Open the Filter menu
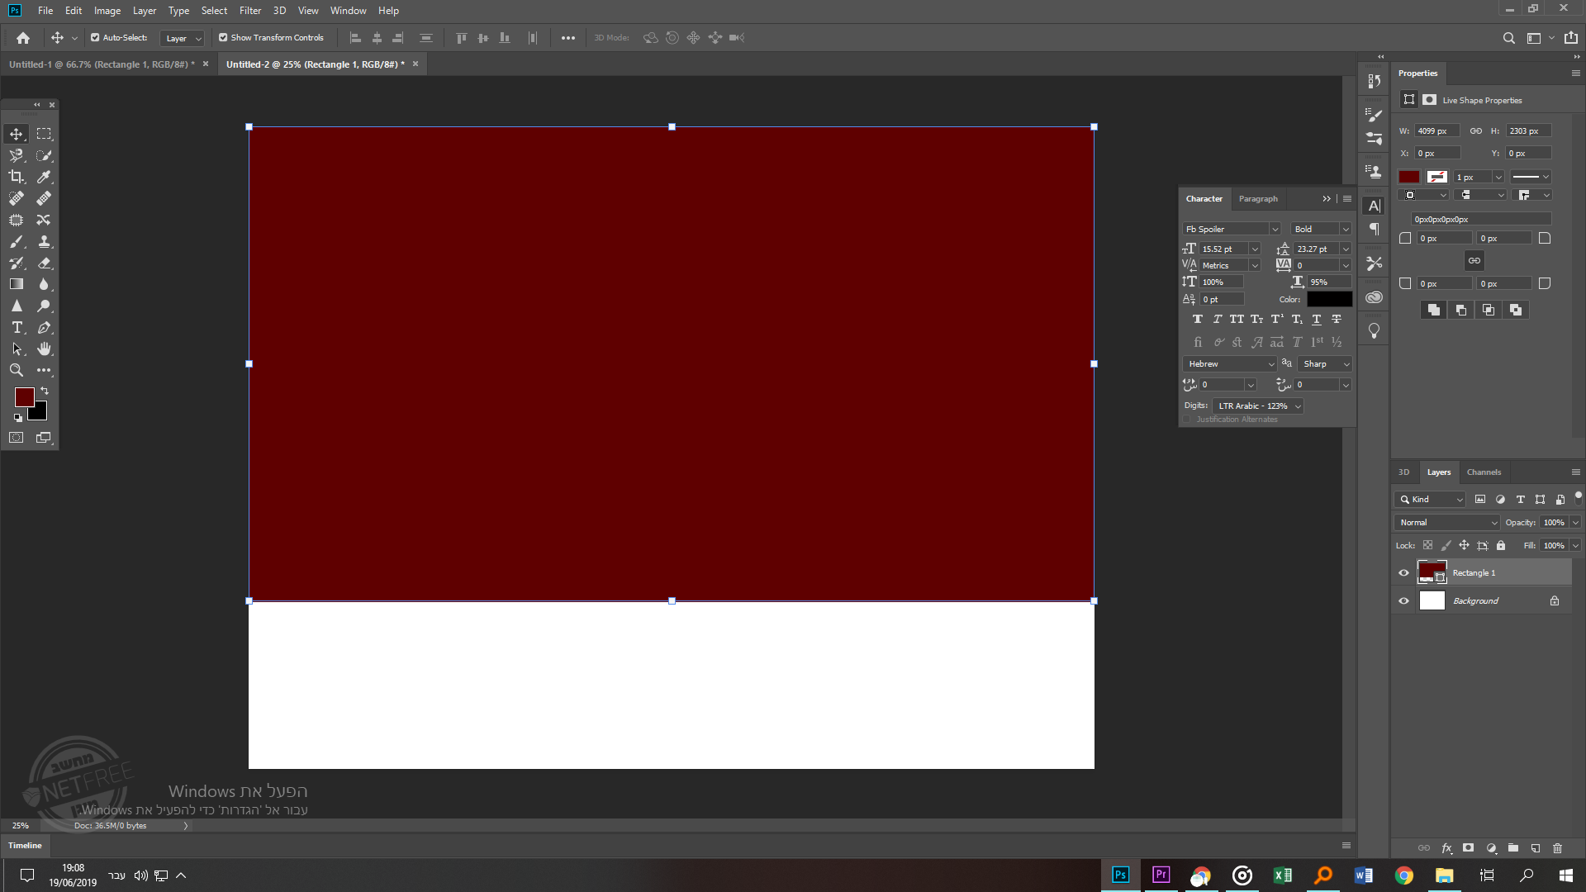The height and width of the screenshot is (892, 1586). [x=249, y=11]
